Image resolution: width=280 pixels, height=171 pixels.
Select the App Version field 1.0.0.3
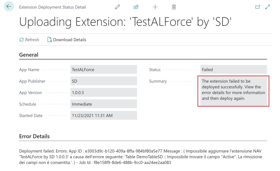point(103,93)
